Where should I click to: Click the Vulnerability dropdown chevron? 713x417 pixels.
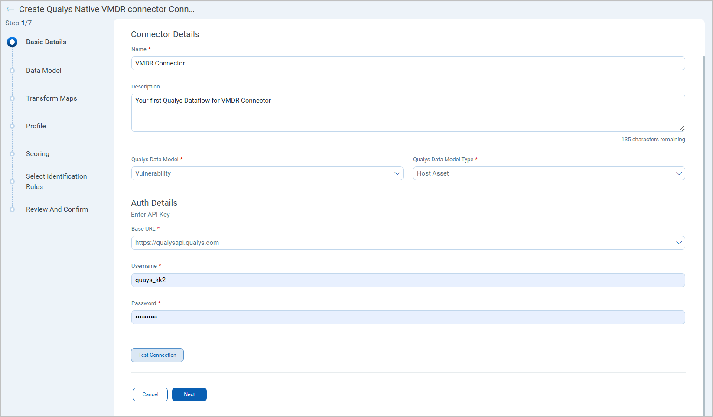[397, 173]
